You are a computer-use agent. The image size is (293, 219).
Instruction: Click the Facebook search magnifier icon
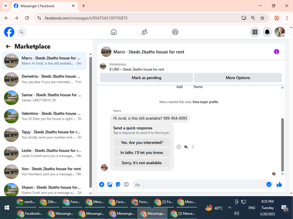point(22,32)
